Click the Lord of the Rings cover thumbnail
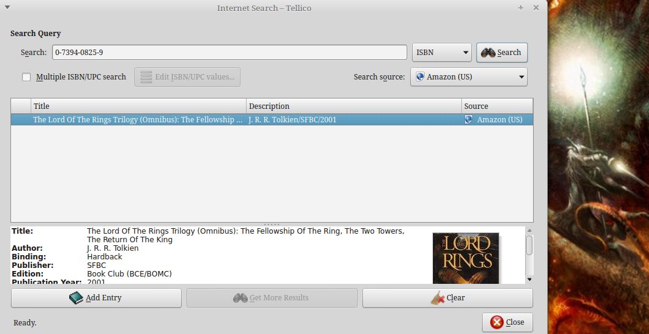The height and width of the screenshot is (334, 649). pos(466,258)
